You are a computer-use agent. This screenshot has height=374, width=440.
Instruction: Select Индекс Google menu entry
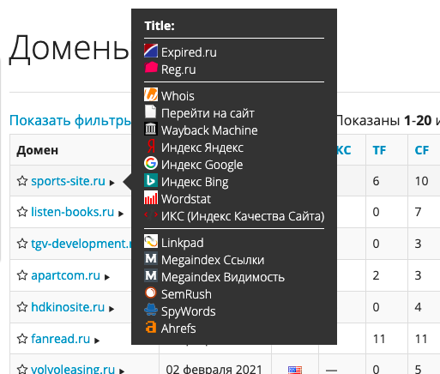pyautogui.click(x=202, y=165)
